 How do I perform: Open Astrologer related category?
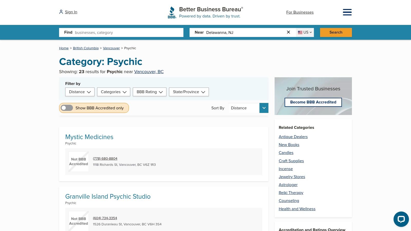tap(288, 185)
